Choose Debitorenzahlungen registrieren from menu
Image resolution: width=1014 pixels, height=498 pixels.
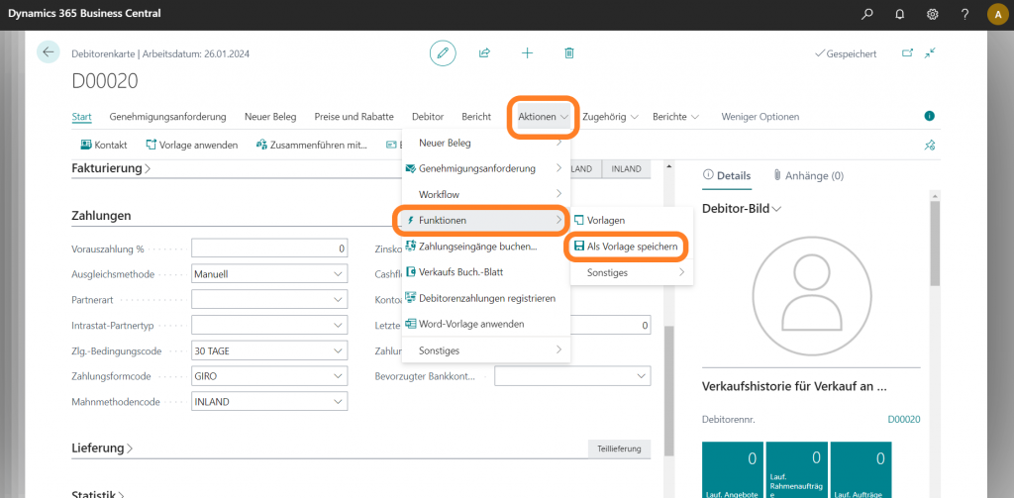click(485, 298)
